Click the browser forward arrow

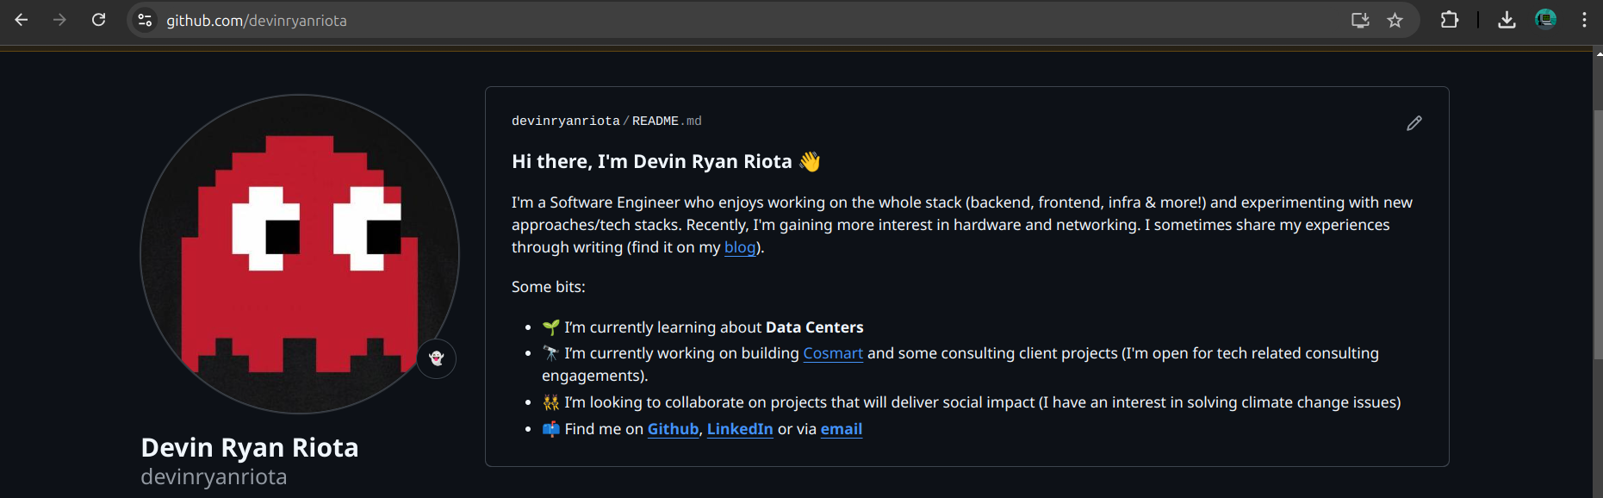click(x=59, y=20)
